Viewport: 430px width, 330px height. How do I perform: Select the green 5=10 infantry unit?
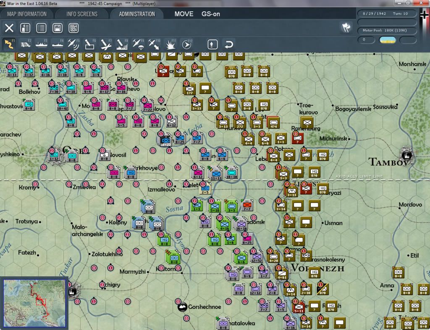click(x=215, y=207)
